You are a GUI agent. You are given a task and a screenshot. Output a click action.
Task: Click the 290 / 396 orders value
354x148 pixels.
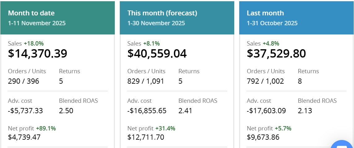(x=24, y=81)
